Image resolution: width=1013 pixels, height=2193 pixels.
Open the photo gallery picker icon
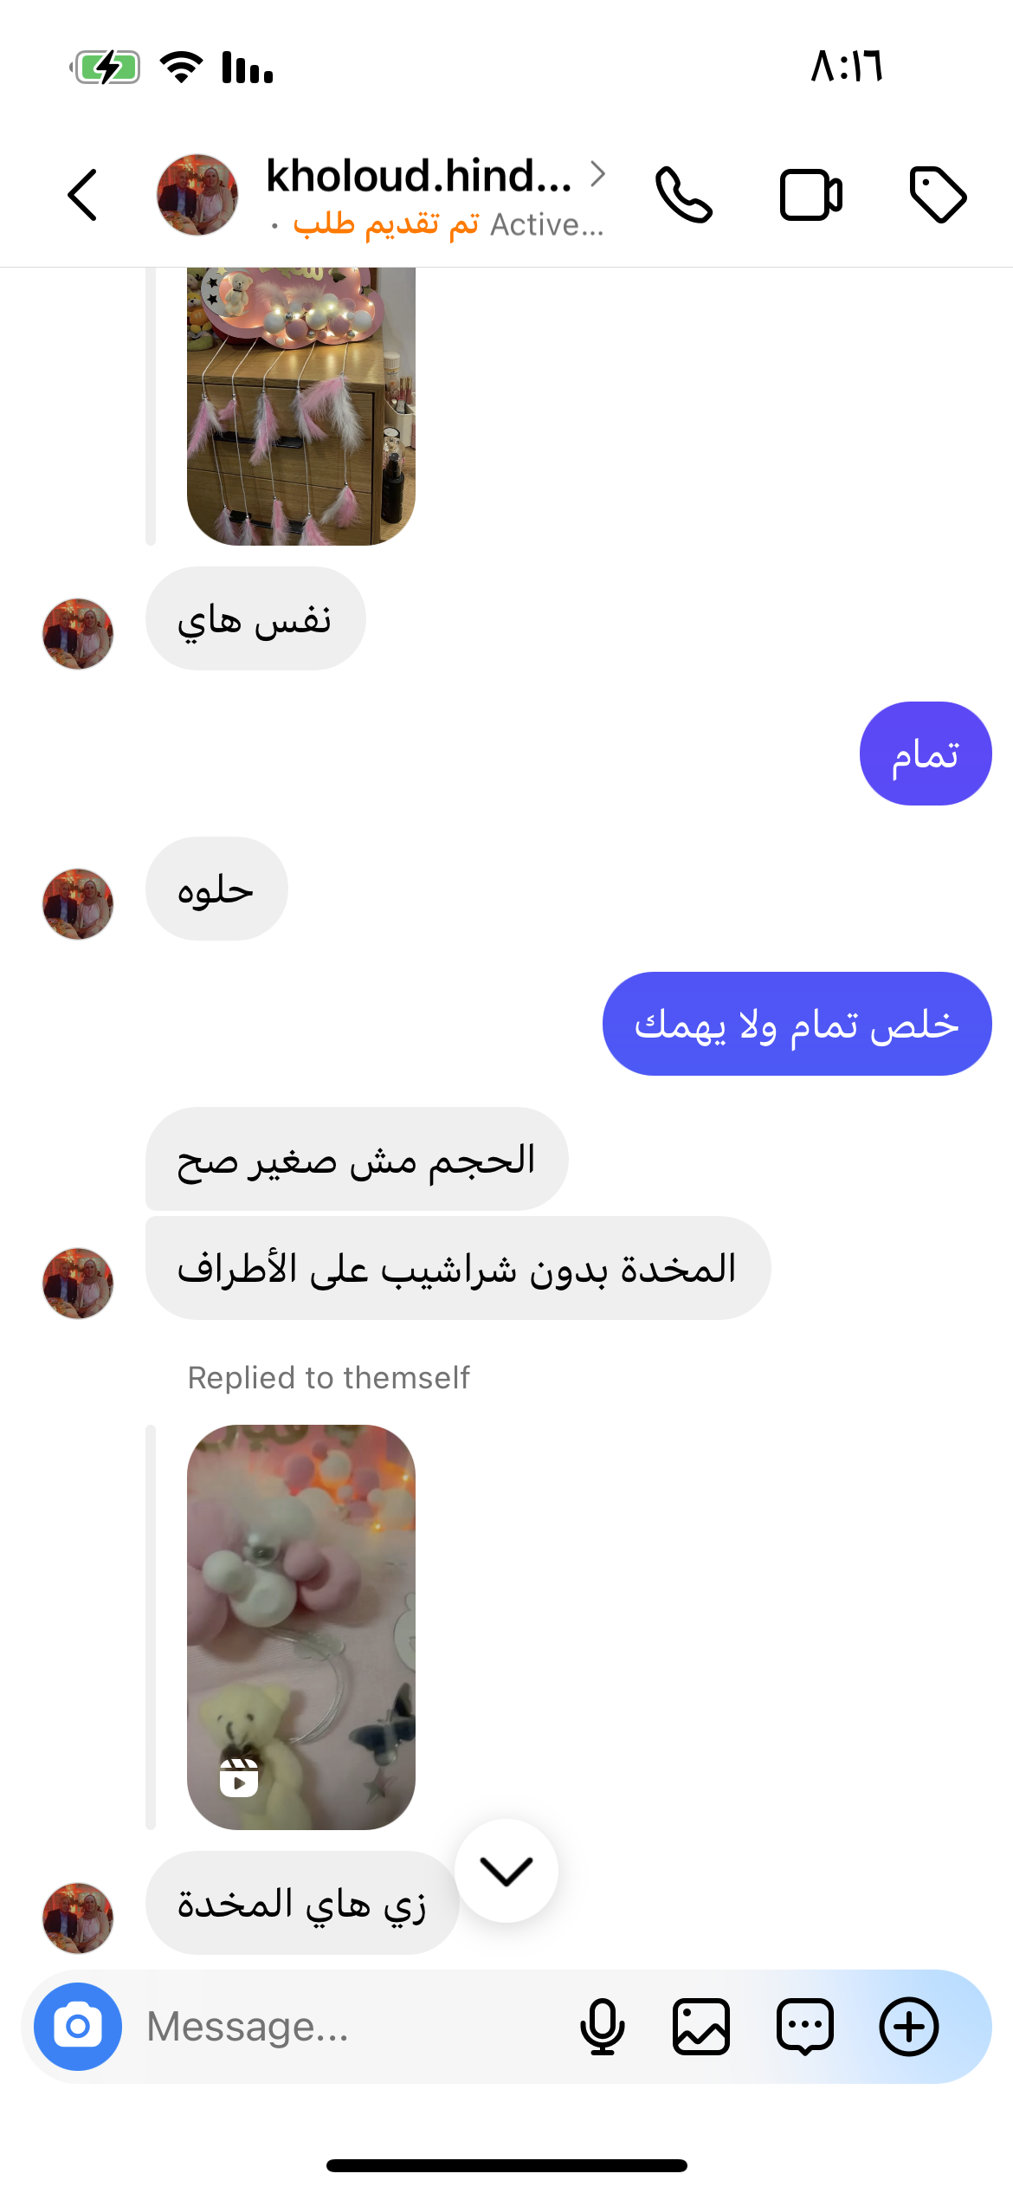[701, 2027]
